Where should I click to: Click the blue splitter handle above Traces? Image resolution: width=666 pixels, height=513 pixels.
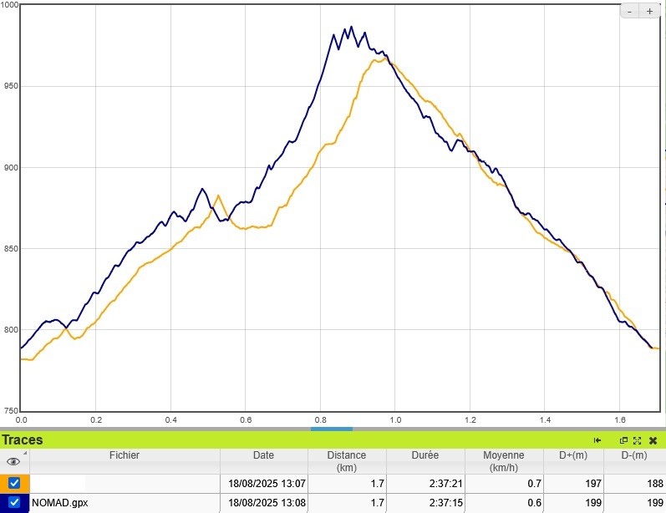(x=331, y=429)
